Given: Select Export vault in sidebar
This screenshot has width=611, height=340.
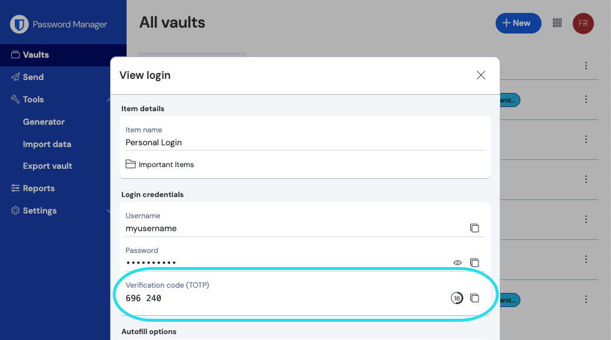Looking at the screenshot, I should 48,166.
